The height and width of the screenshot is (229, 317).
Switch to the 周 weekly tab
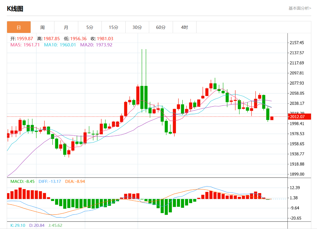pyautogui.click(x=43, y=27)
